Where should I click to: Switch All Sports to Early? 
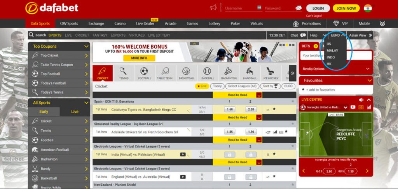pyautogui.click(x=44, y=112)
